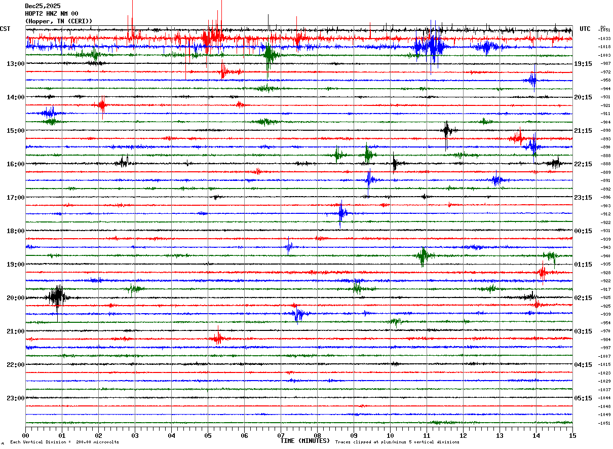This screenshot has width=613, height=449.
Task: Select the 13:00 CST time label
Action: pyautogui.click(x=16, y=64)
